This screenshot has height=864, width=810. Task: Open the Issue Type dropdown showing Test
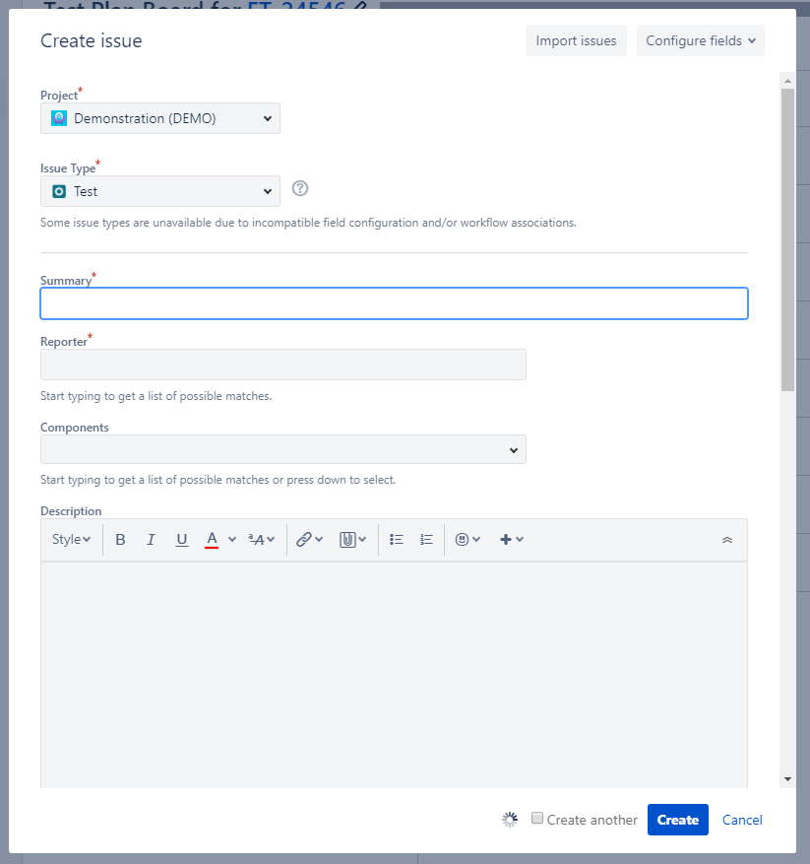tap(160, 191)
